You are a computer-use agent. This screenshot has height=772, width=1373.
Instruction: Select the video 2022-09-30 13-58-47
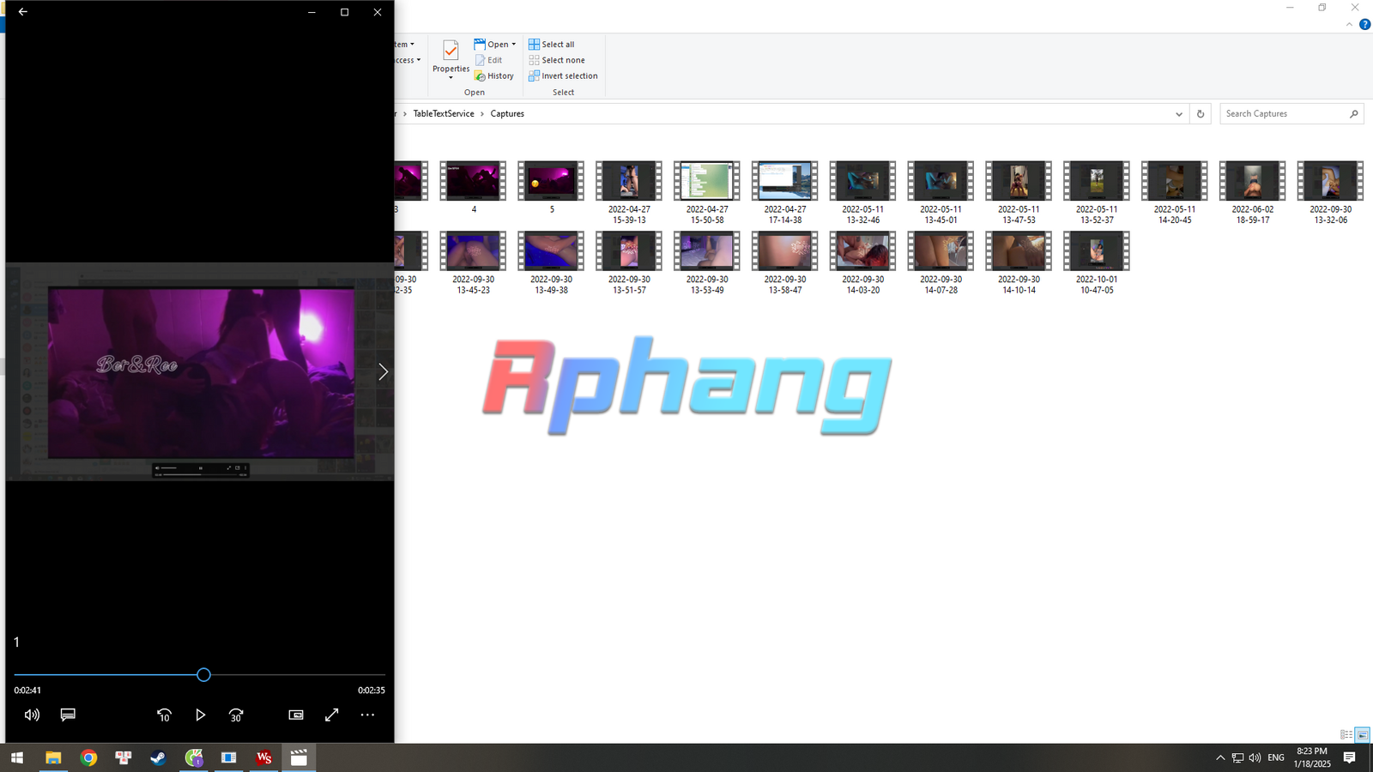coord(785,262)
